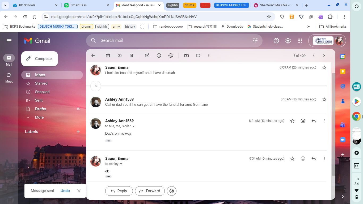Expand recipient details under 'to Ashley'
363x204 pixels.
(121, 164)
